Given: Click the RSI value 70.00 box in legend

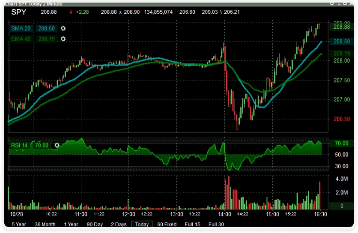Looking at the screenshot, I should [x=42, y=146].
